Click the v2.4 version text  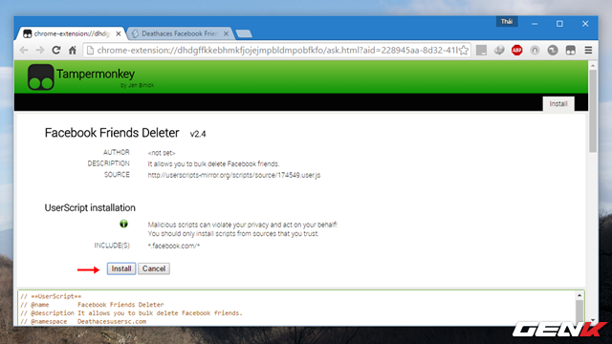coord(198,134)
